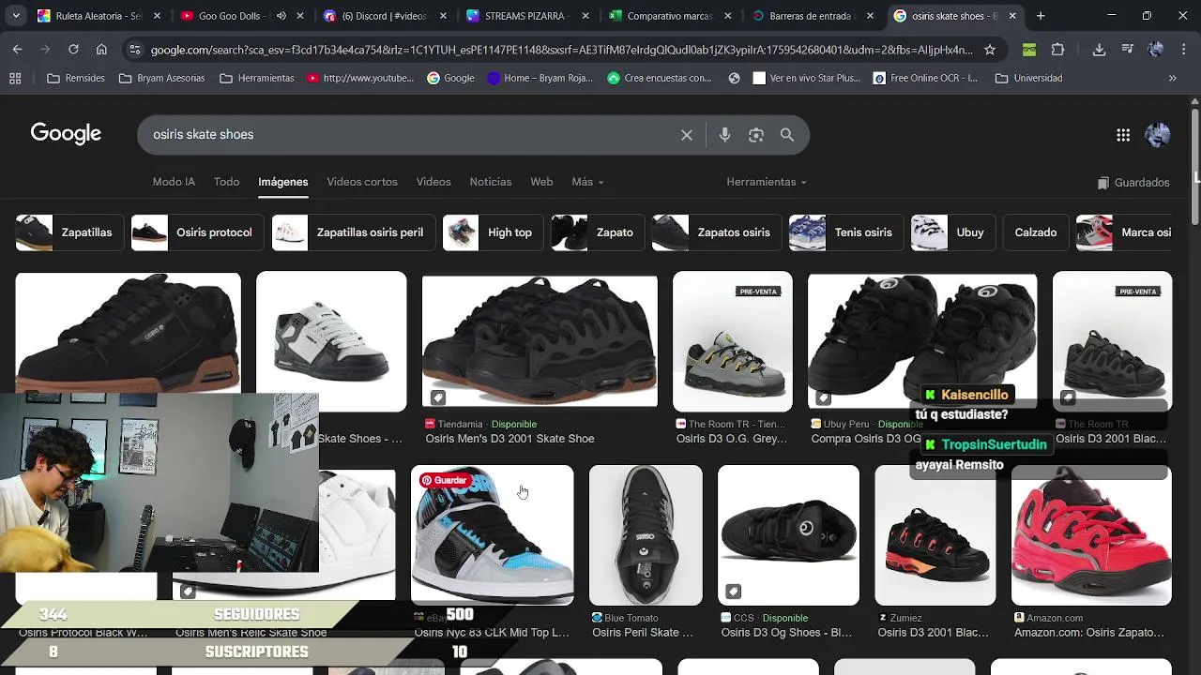Click the address bar URL
1201x675 pixels.
[x=561, y=50]
